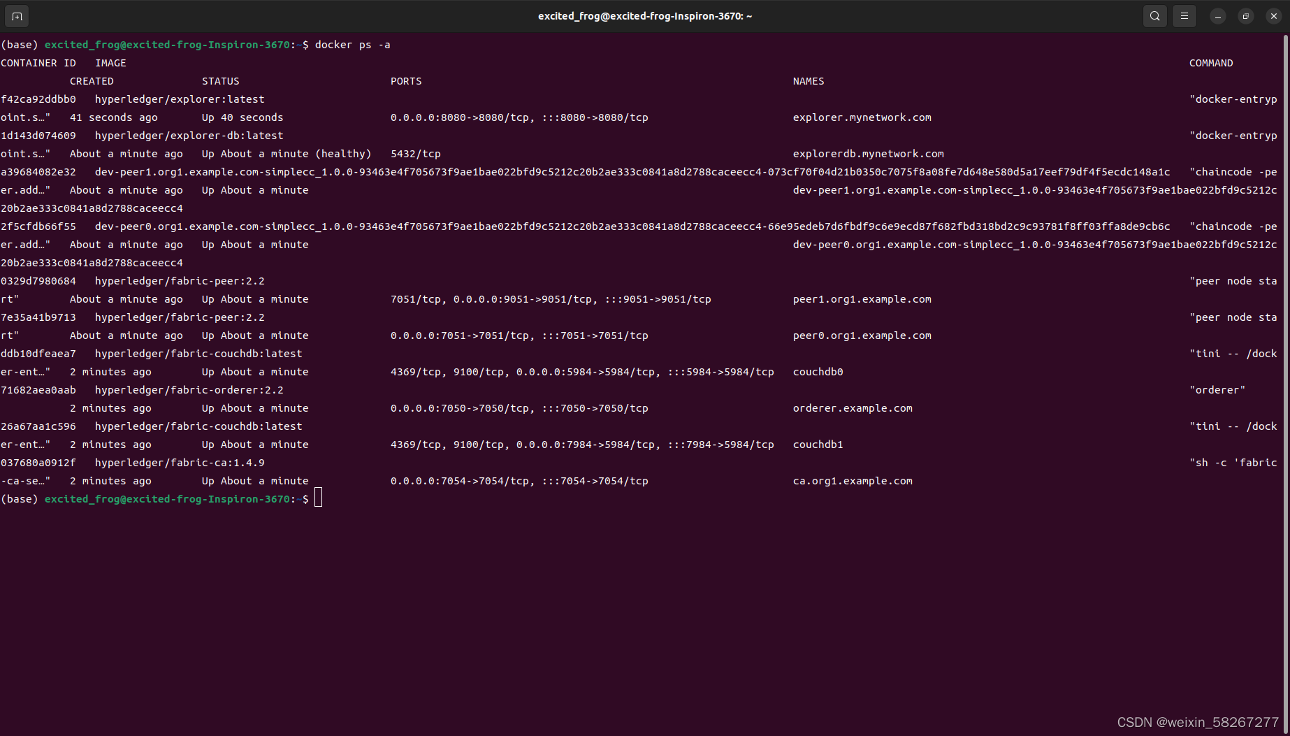Open the hamburger menu
This screenshot has height=736, width=1290.
[x=1184, y=16]
